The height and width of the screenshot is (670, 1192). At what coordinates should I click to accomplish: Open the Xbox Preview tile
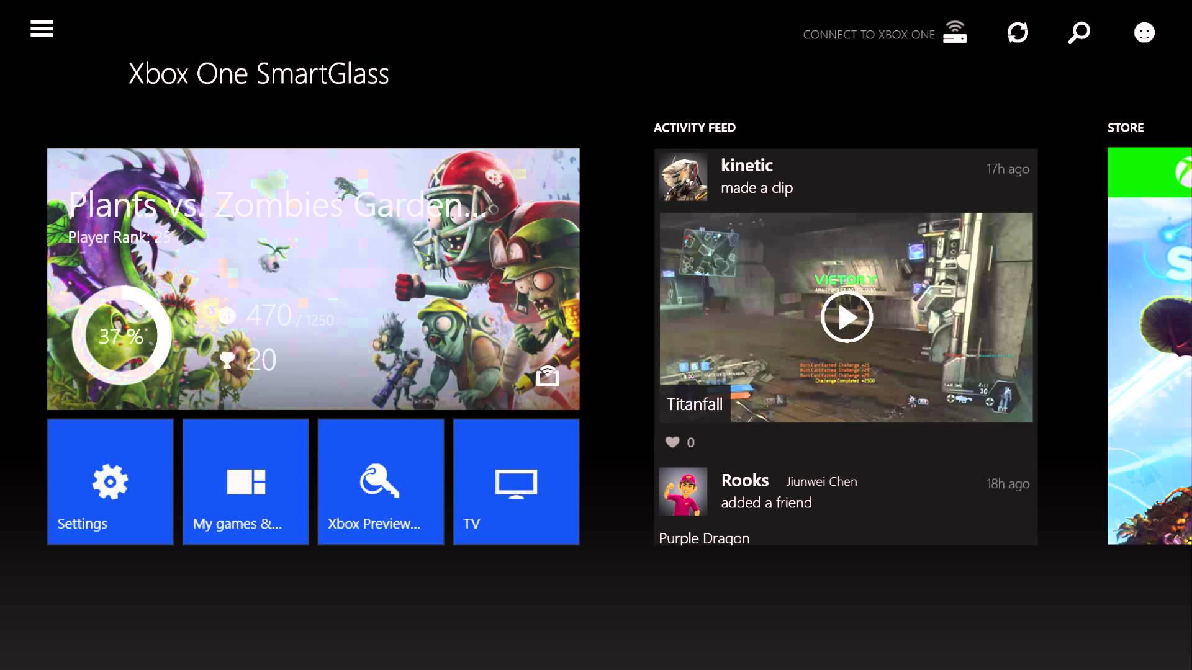381,481
